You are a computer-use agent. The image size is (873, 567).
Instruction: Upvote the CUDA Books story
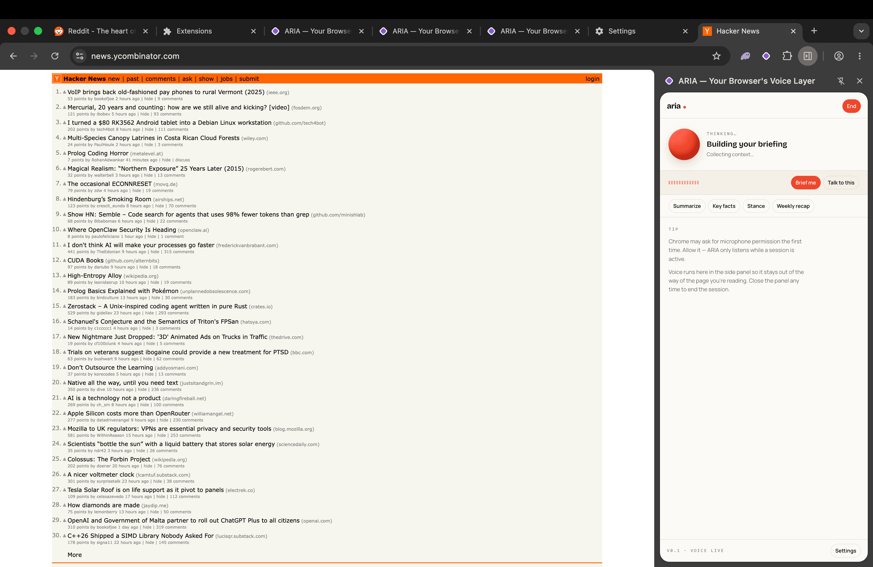pyautogui.click(x=65, y=260)
